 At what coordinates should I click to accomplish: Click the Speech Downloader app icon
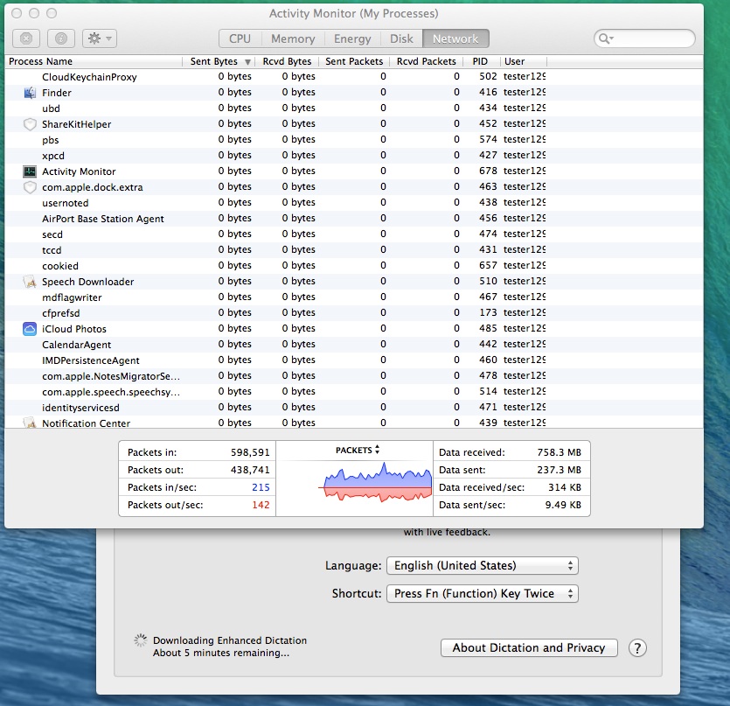pos(30,282)
